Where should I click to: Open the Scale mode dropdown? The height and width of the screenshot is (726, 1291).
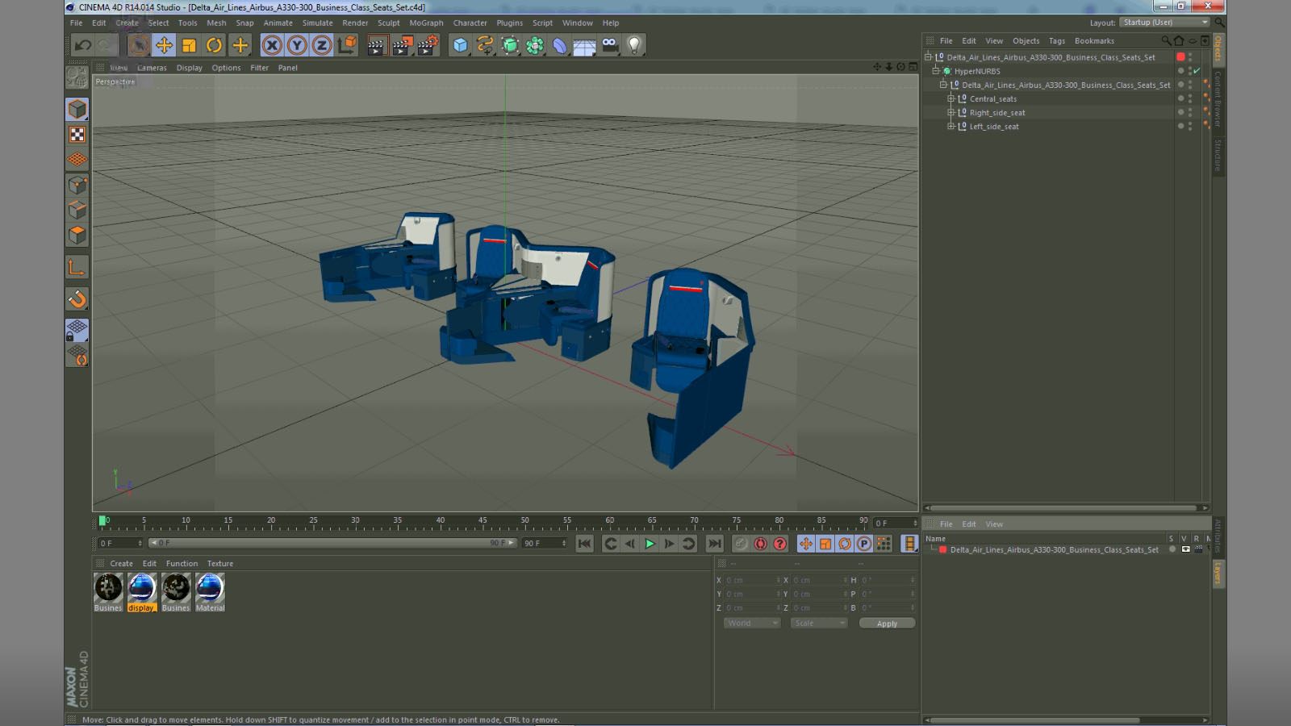click(x=818, y=624)
